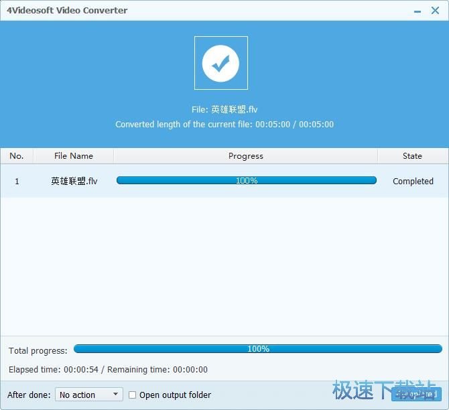The width and height of the screenshot is (449, 410).
Task: Select the 英雄联盟.flv file name in the table row
Action: coord(74,181)
